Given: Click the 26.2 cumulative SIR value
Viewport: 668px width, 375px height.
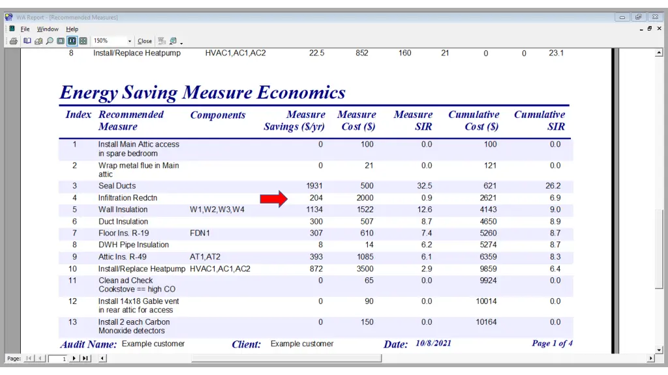Looking at the screenshot, I should point(553,186).
